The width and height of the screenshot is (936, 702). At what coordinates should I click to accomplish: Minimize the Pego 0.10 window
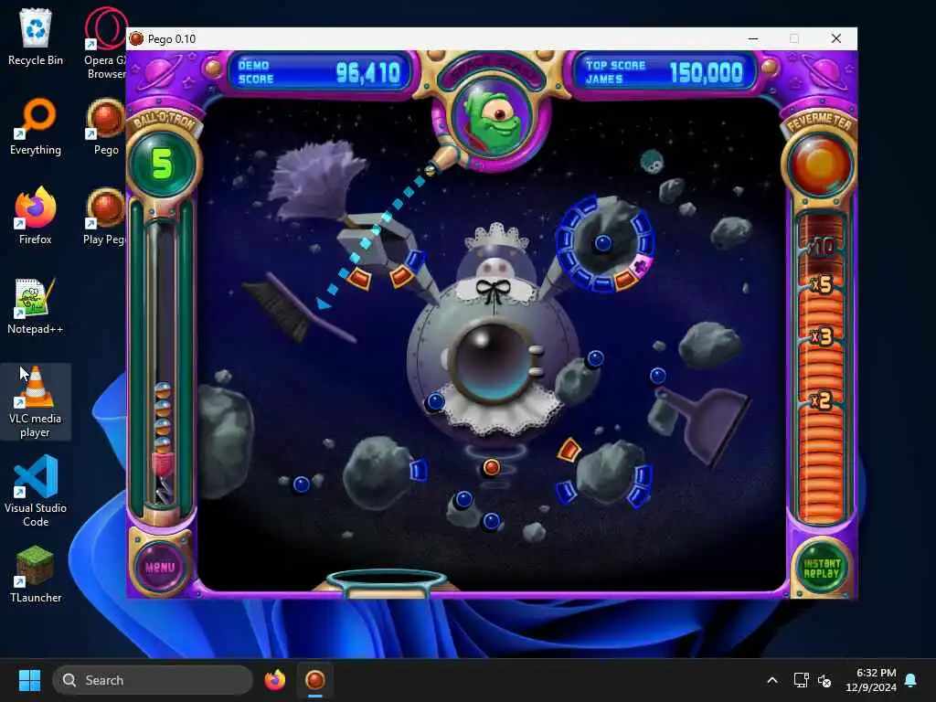point(753,38)
